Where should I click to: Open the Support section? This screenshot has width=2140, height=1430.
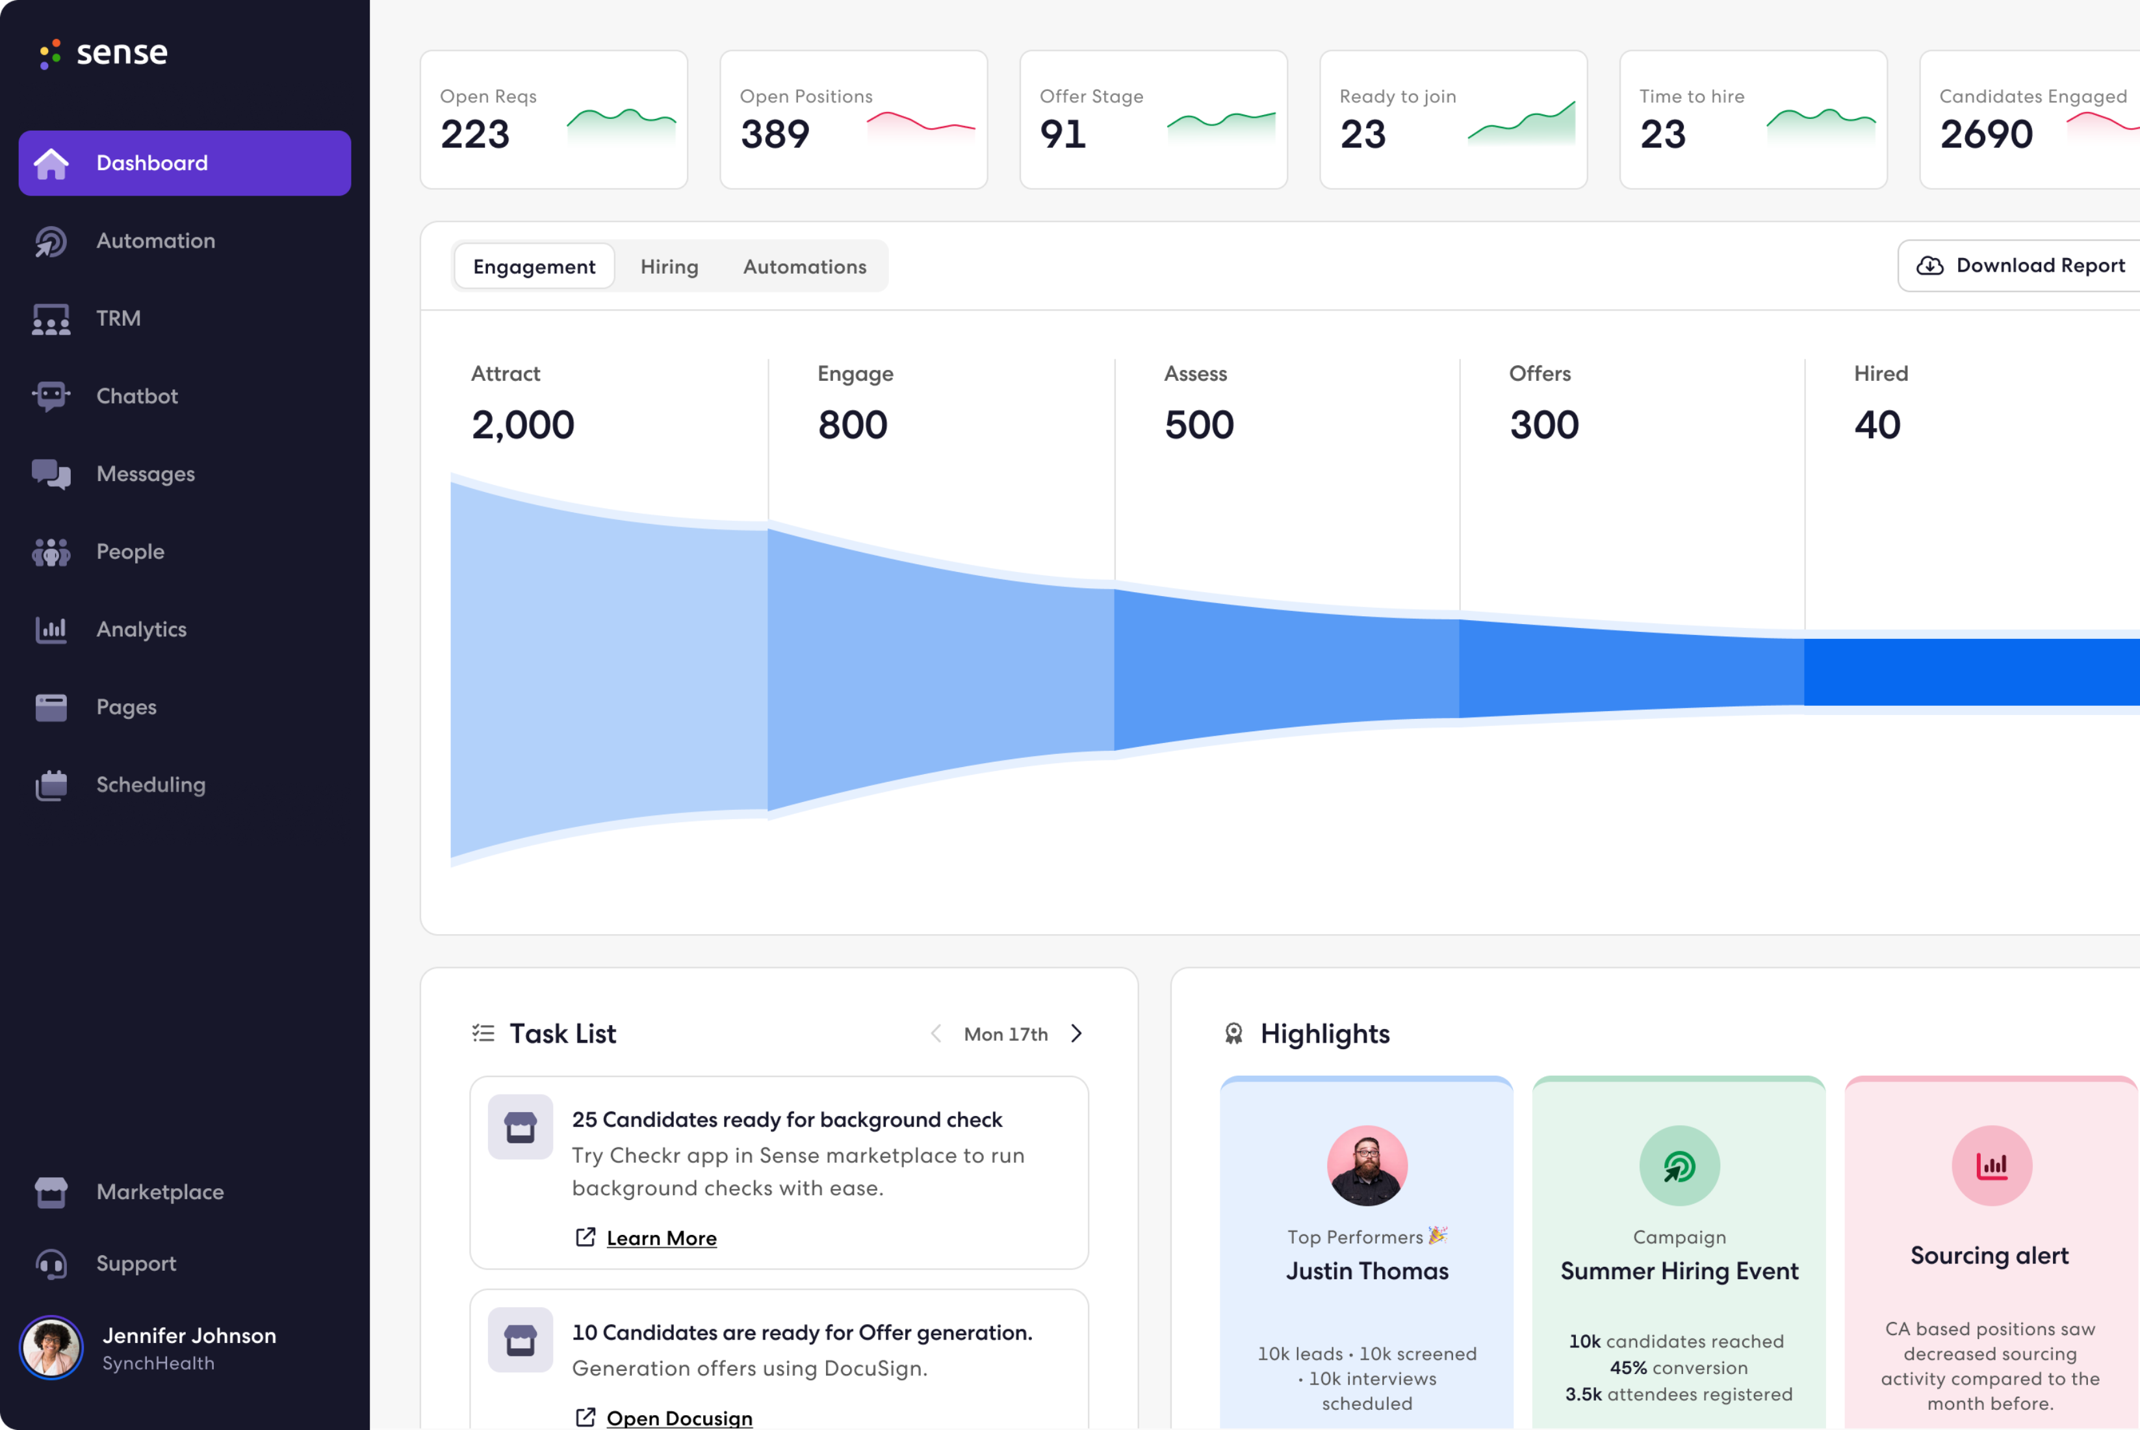tap(136, 1264)
